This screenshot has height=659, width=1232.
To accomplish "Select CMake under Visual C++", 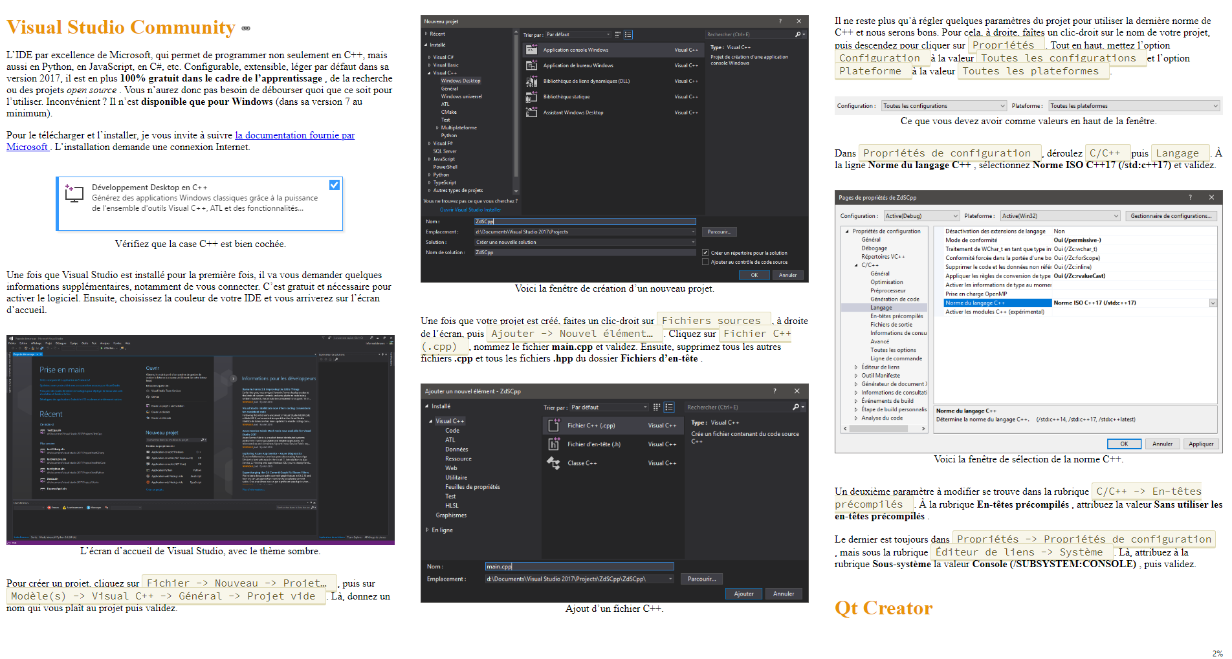I will (449, 112).
